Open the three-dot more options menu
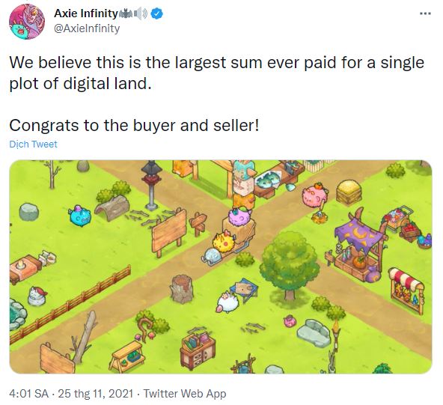Viewport: 443px width, 405px height. pos(425,13)
